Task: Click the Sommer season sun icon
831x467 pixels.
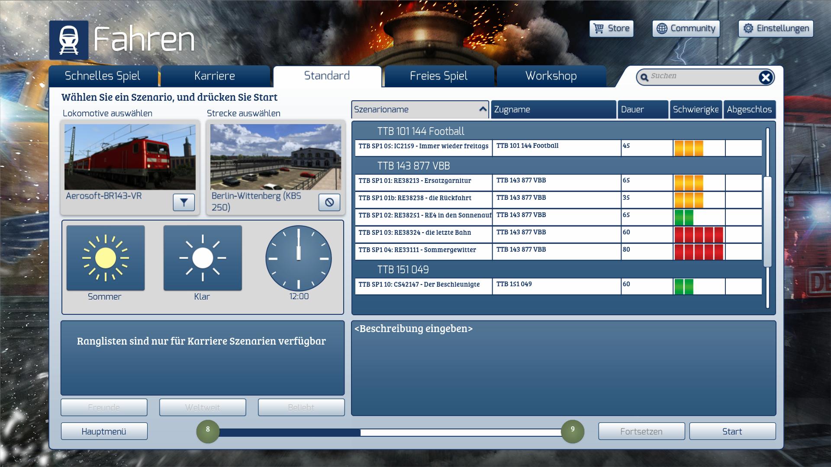Action: pos(106,258)
